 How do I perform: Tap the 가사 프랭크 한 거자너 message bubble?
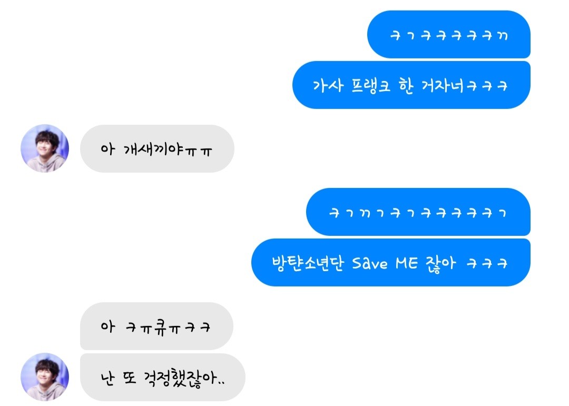point(411,85)
